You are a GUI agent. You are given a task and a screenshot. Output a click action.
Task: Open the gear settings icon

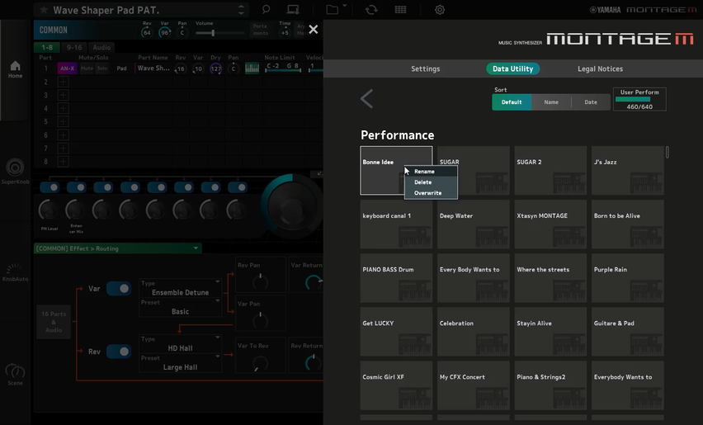(440, 10)
